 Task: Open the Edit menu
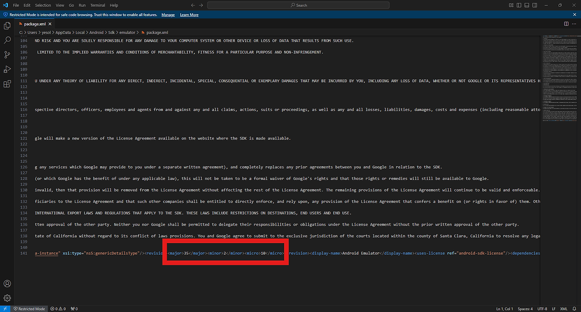tap(27, 5)
